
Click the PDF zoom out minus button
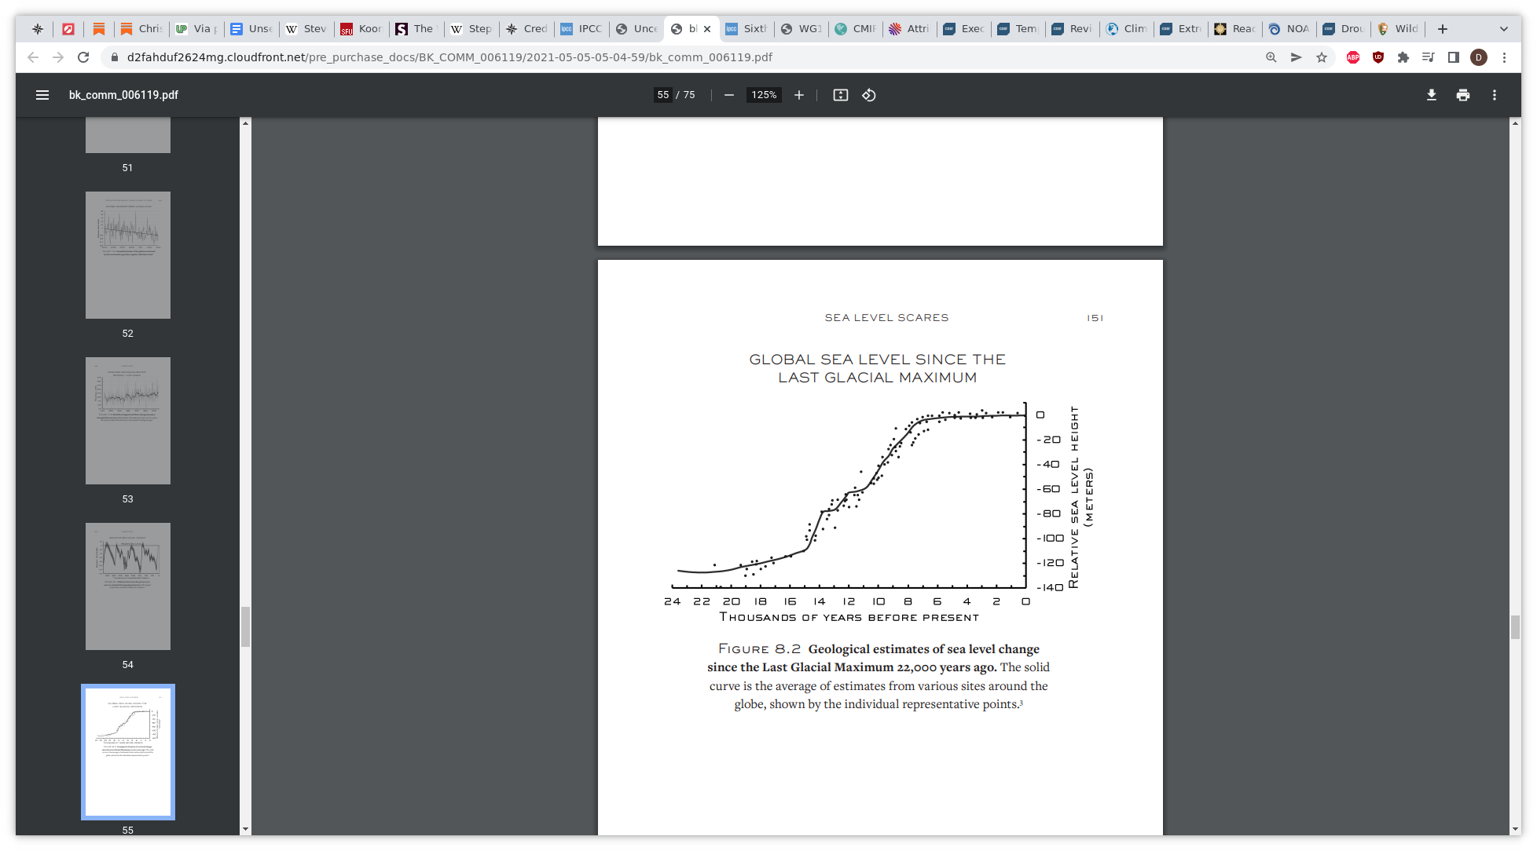click(729, 95)
